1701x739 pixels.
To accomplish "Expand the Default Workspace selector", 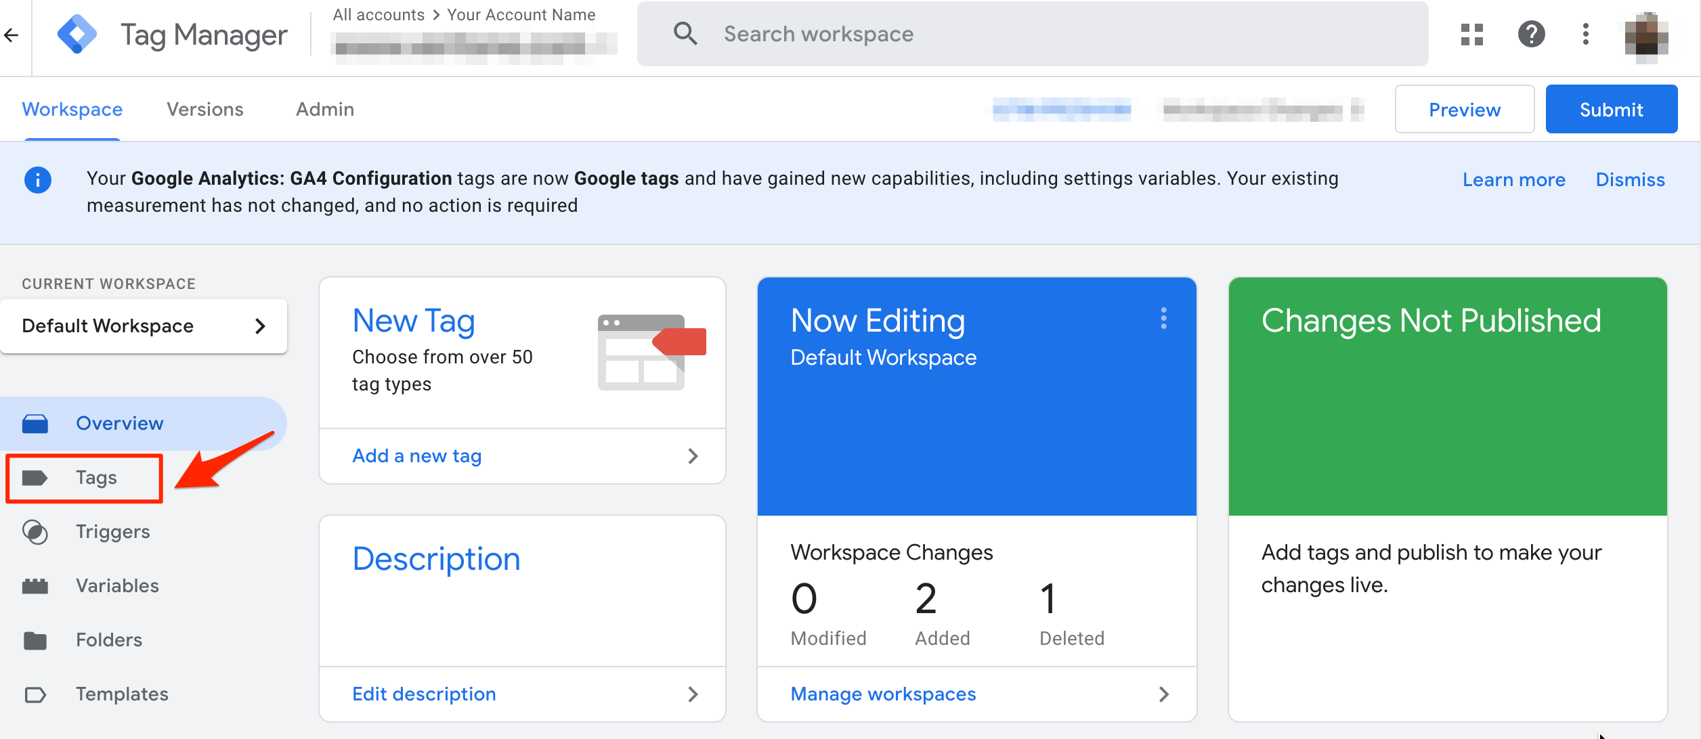I will tap(144, 326).
